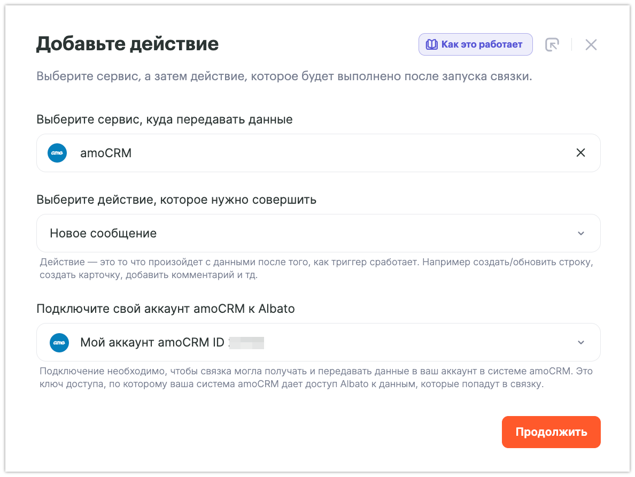Screen dimensions: 635x477
Task: Click the blurred account ID value
Action: tap(247, 342)
